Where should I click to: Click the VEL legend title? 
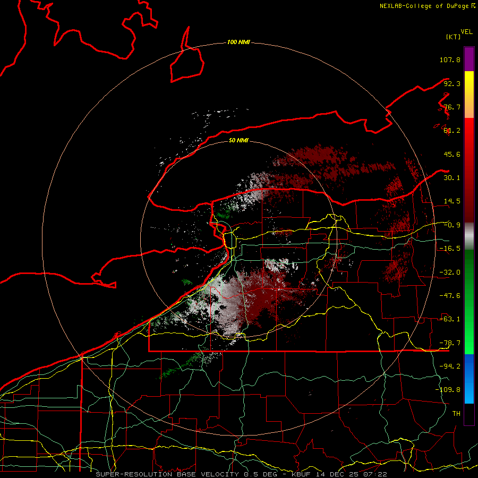[466, 32]
